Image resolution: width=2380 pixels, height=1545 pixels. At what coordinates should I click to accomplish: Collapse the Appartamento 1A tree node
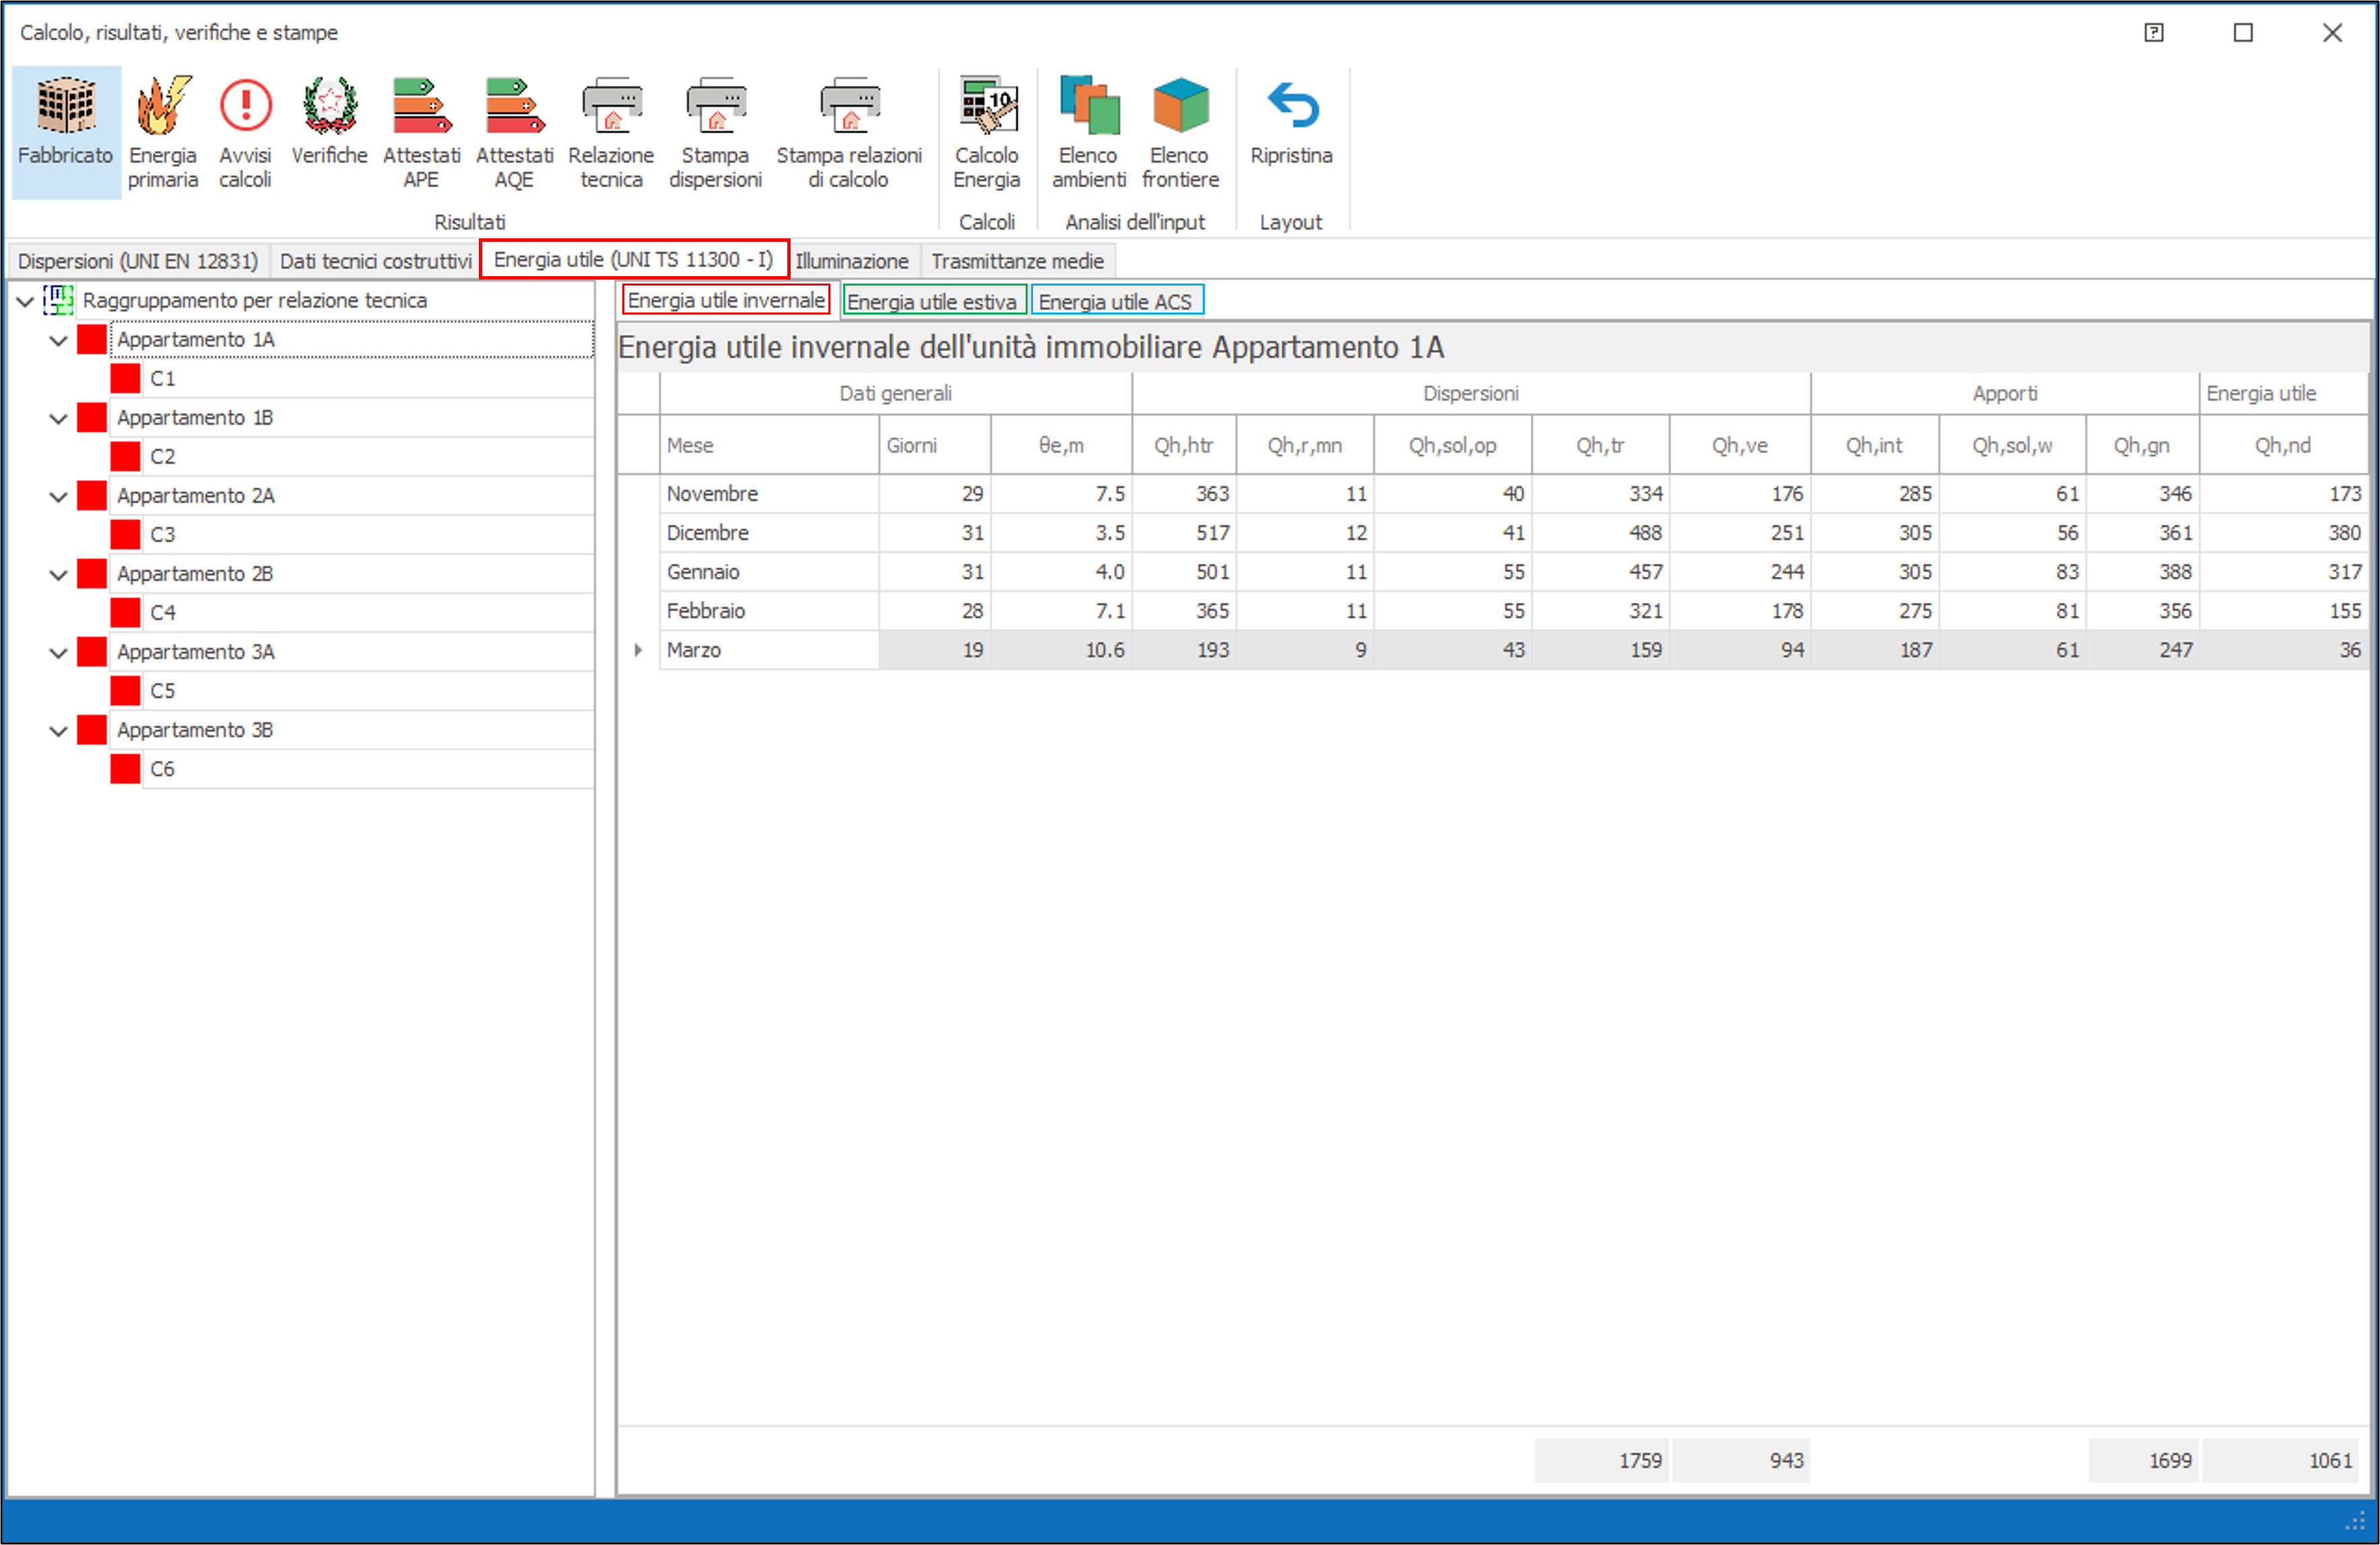tap(59, 341)
